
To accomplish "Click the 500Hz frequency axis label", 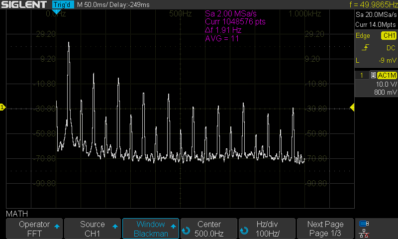I will [x=181, y=14].
